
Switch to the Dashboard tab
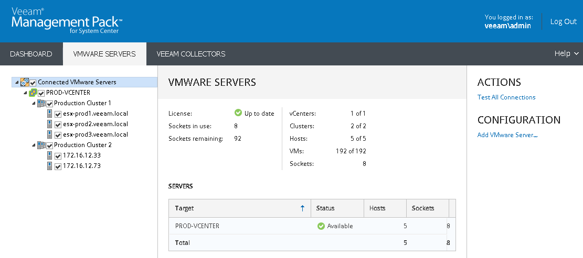[31, 54]
